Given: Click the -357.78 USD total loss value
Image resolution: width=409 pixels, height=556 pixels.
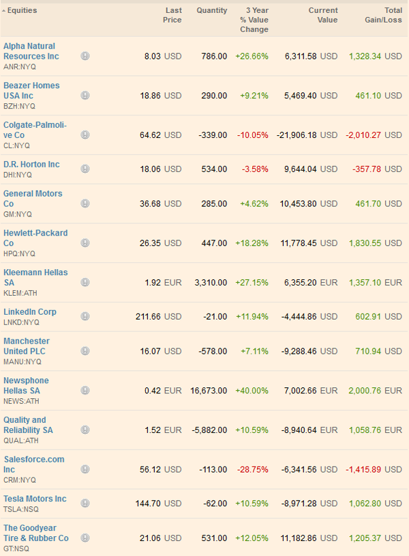Looking at the screenshot, I should 377,169.
